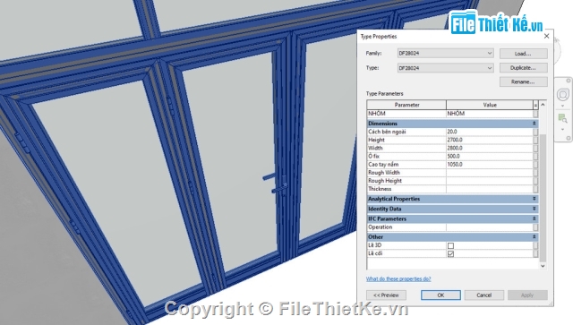Click the Height parameter label

coord(376,140)
